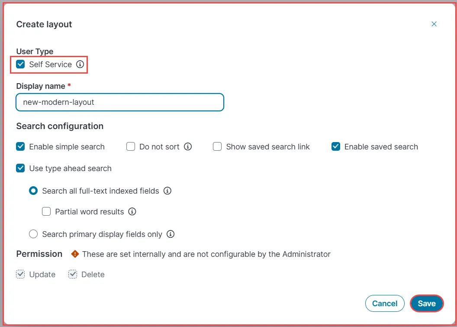Close the Create layout dialog with X

(434, 24)
